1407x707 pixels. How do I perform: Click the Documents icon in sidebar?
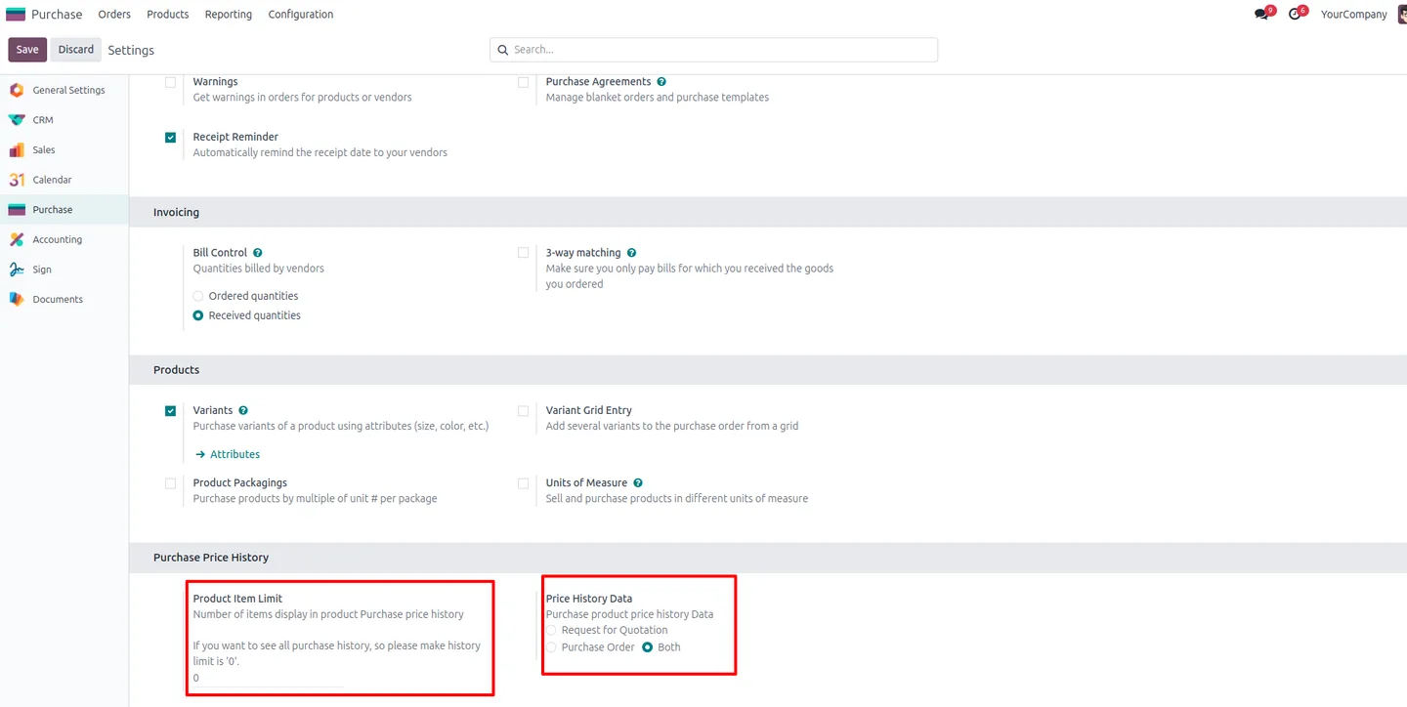[17, 300]
